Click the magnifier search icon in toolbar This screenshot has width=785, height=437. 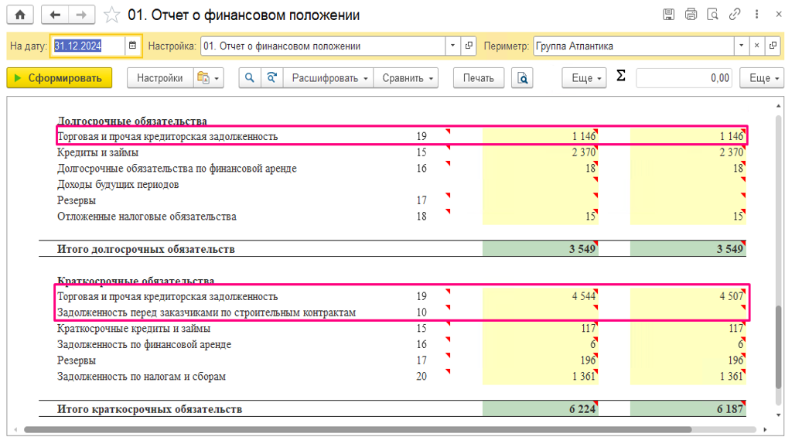[x=249, y=78]
